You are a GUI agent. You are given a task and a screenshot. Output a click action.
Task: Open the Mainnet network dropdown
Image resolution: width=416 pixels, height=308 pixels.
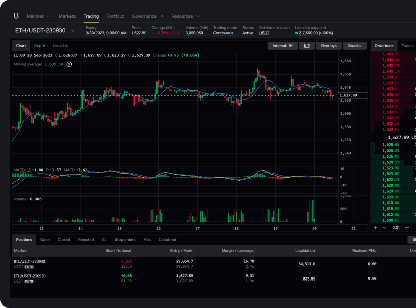point(38,16)
